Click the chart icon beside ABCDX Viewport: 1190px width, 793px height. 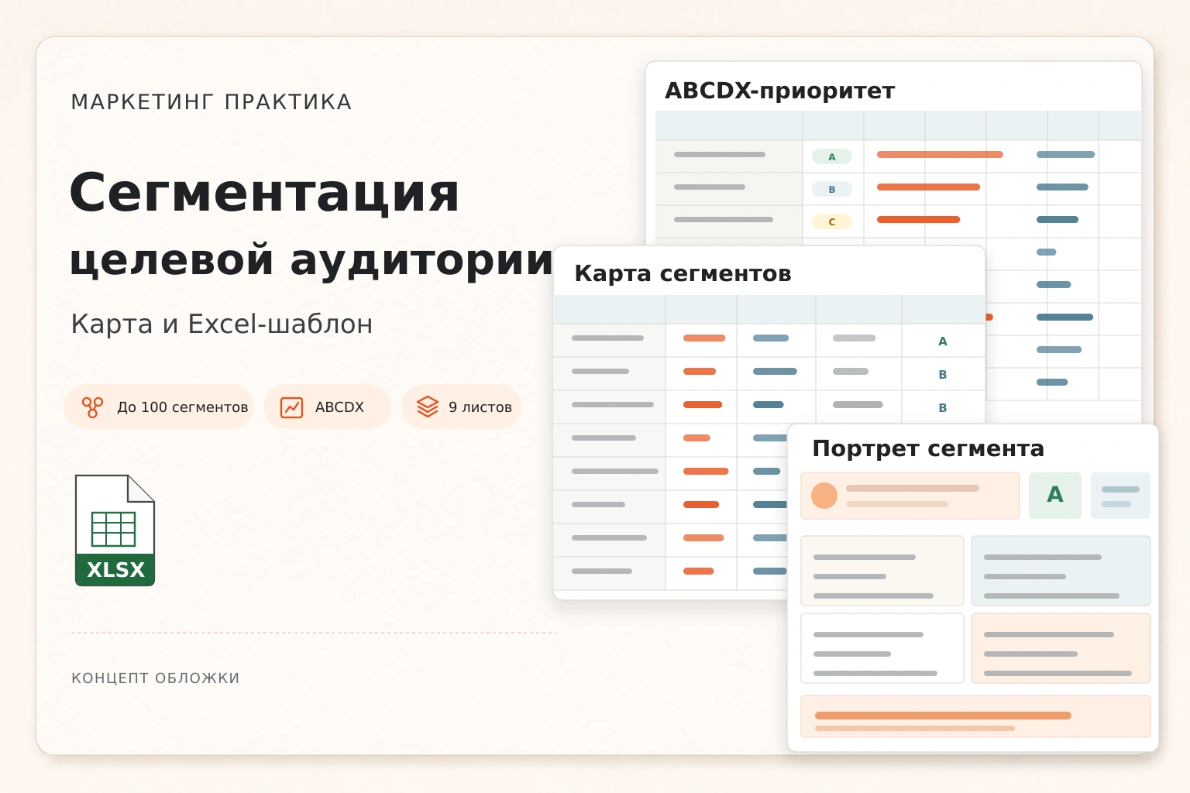tap(291, 407)
